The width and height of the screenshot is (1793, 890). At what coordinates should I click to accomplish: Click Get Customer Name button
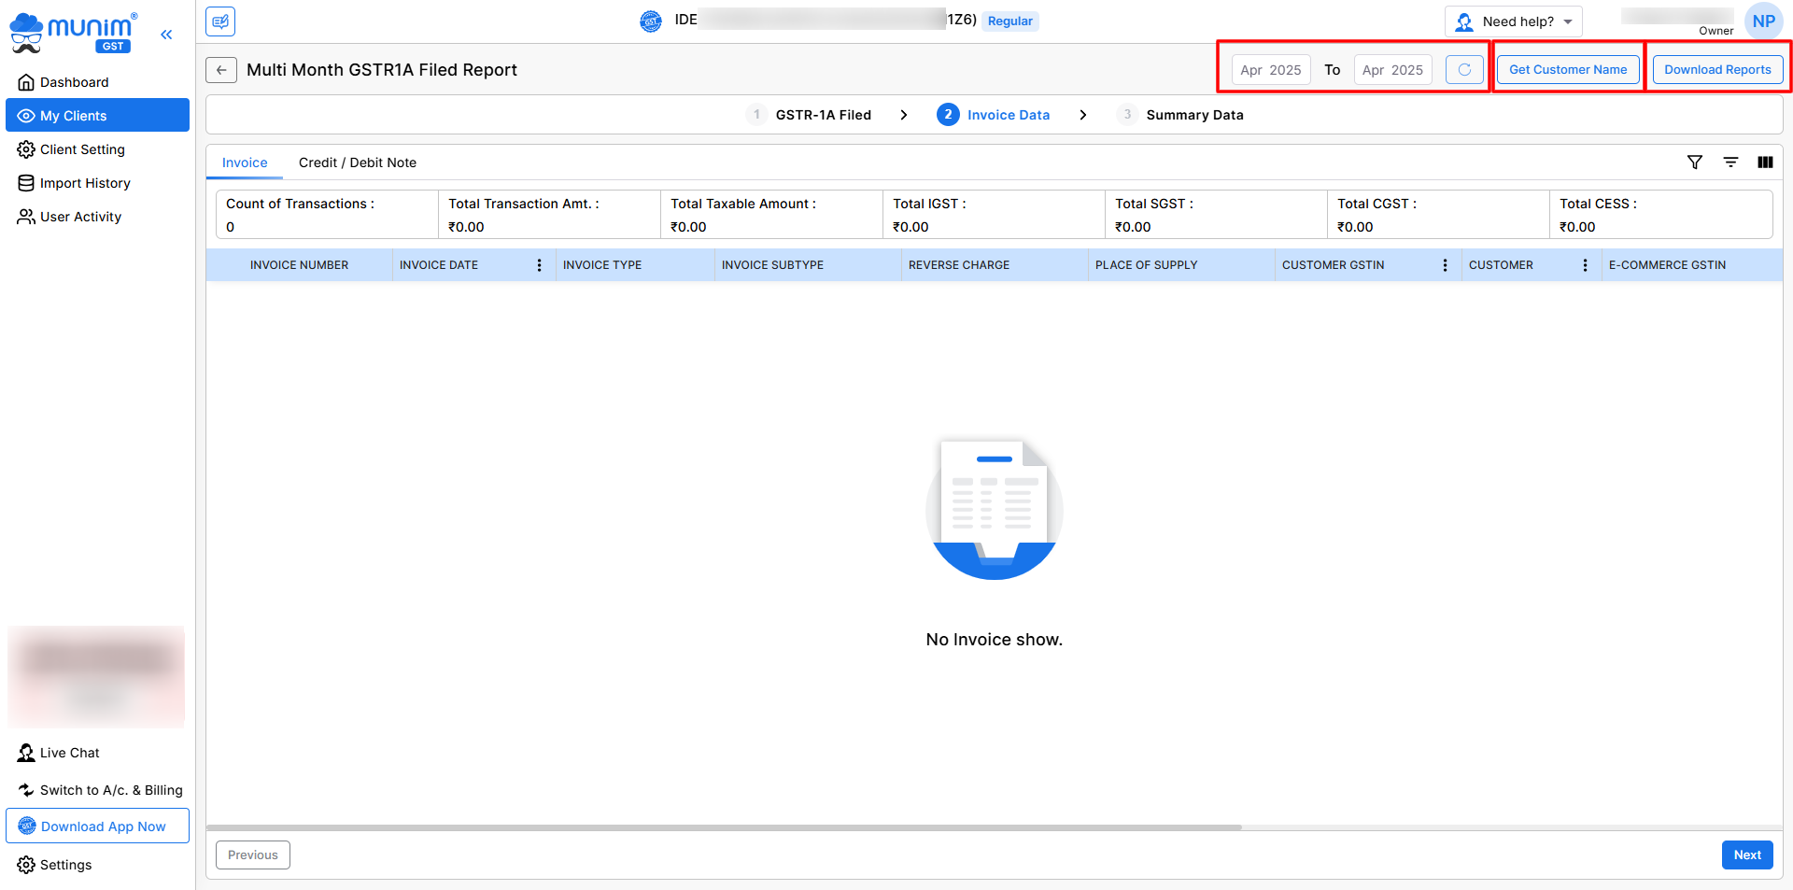click(x=1568, y=70)
